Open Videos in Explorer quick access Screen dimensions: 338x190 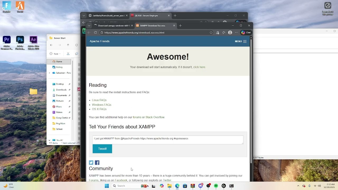pos(59,112)
